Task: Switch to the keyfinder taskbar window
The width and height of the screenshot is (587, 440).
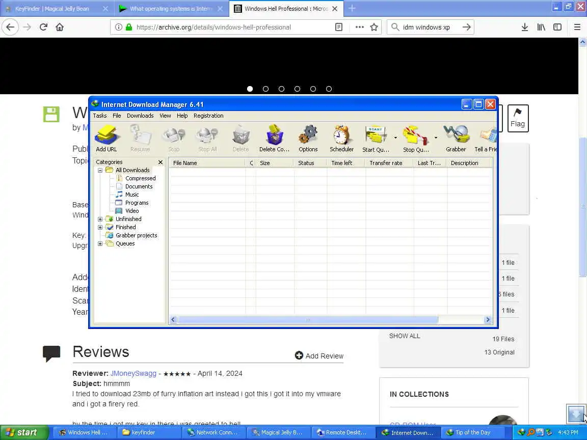Action: [149, 432]
